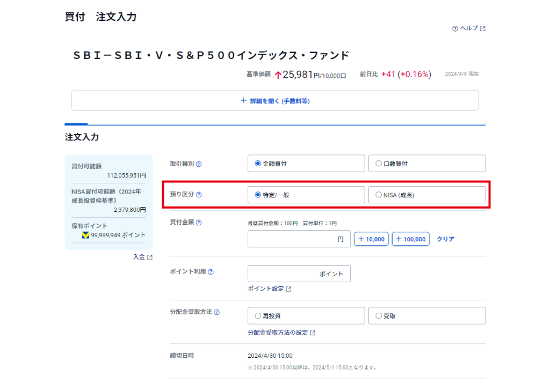Click the fund name SBI・V・S&P500 heading
This screenshot has width=550, height=383.
pyautogui.click(x=211, y=55)
